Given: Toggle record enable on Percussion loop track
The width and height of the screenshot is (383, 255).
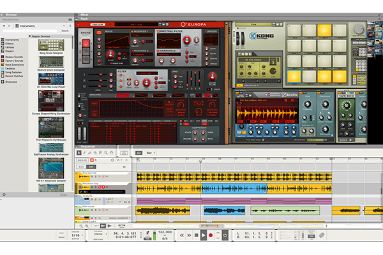Looking at the screenshot, I should pos(103,187).
